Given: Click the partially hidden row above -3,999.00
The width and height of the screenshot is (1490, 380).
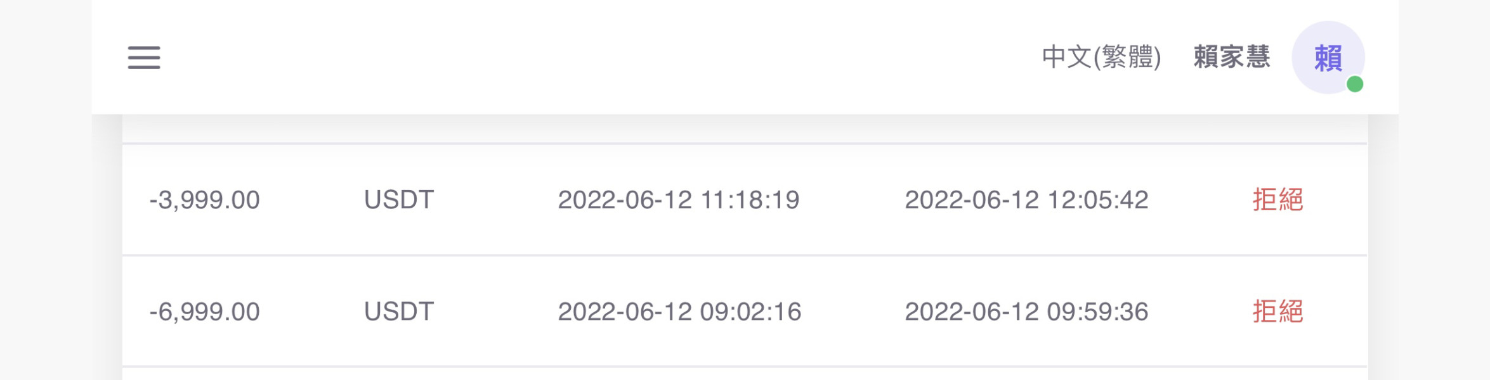Looking at the screenshot, I should coord(745,129).
